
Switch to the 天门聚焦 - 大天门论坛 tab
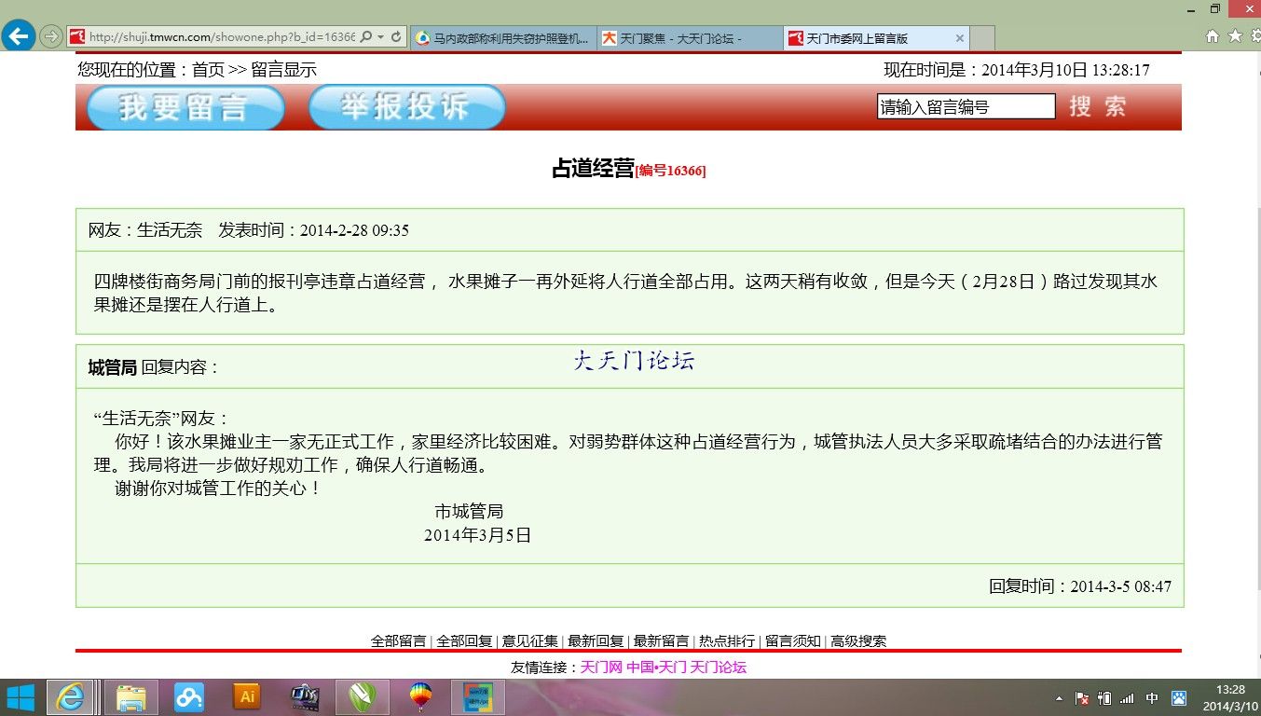[689, 38]
